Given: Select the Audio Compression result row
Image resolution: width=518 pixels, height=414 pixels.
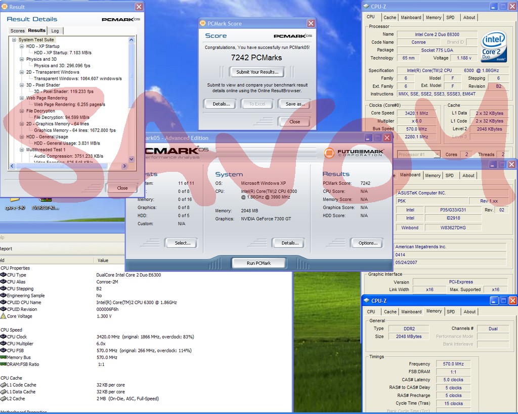Looking at the screenshot, I should click(x=68, y=156).
